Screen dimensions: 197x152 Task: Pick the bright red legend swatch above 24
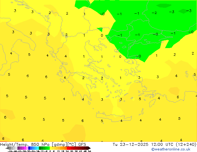(68, 148)
